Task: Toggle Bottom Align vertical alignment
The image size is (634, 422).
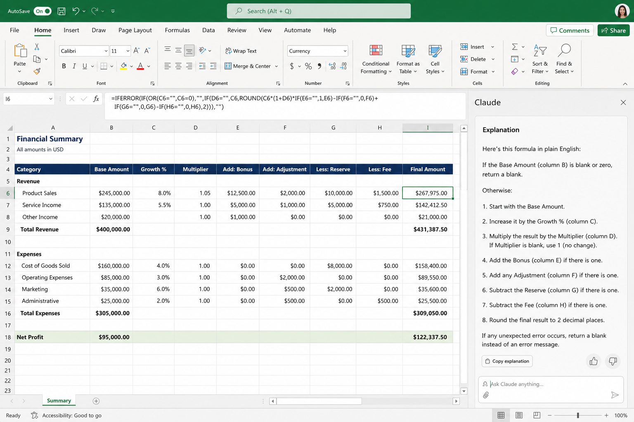Action: (x=189, y=51)
